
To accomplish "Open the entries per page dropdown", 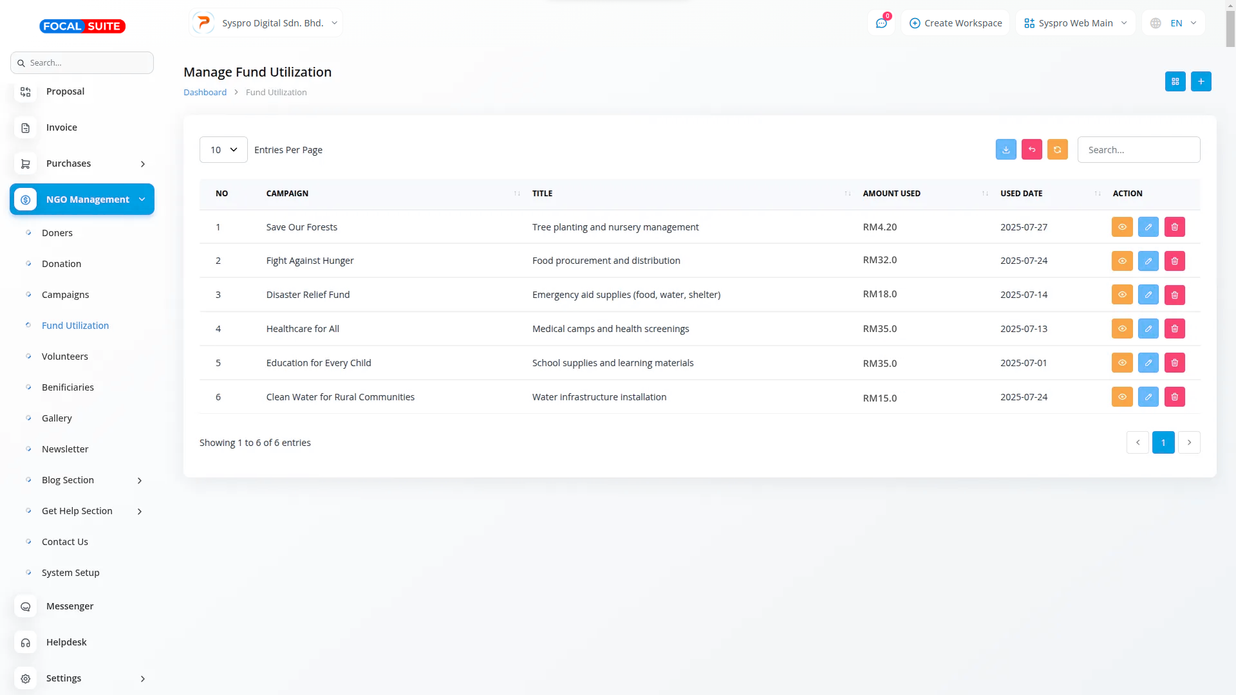I will tap(223, 149).
